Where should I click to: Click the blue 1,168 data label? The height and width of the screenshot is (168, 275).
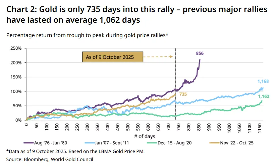coord(263,81)
